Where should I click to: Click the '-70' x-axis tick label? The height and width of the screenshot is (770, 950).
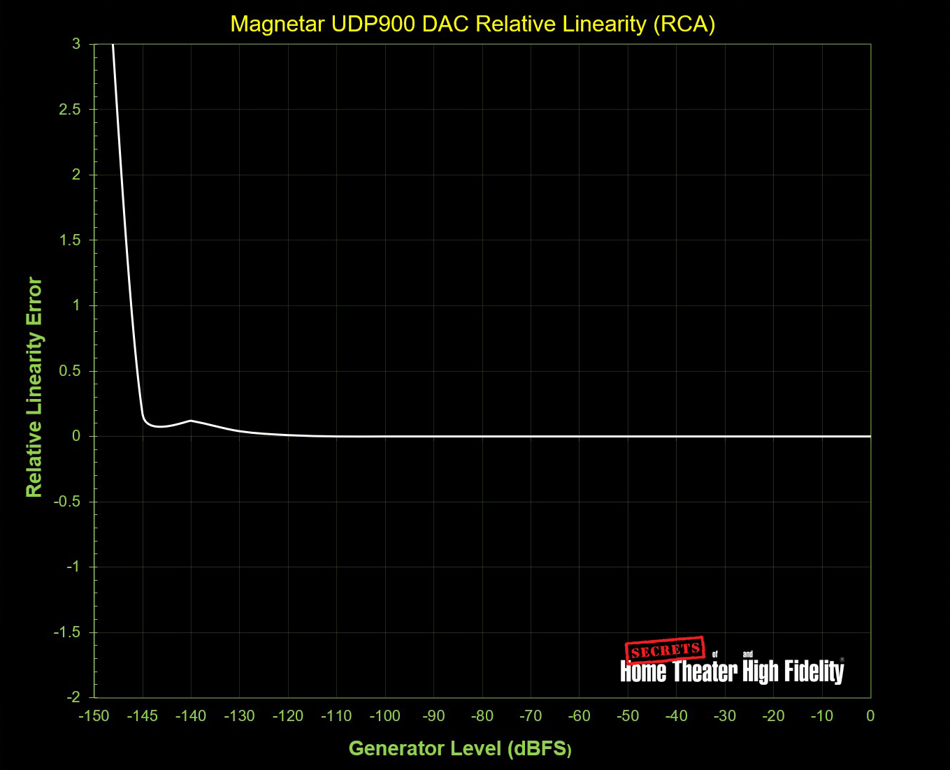[531, 715]
